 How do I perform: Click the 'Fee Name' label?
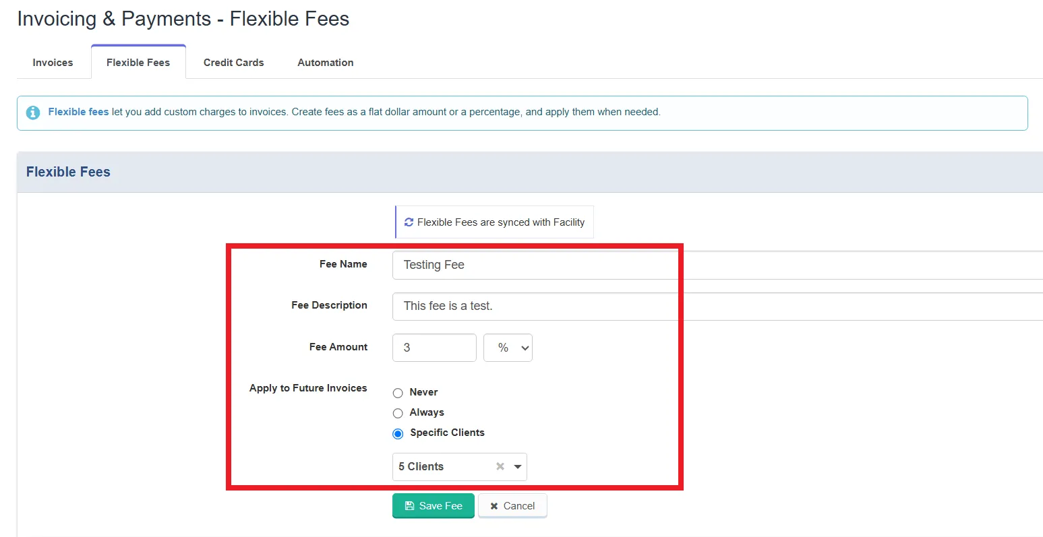(343, 264)
